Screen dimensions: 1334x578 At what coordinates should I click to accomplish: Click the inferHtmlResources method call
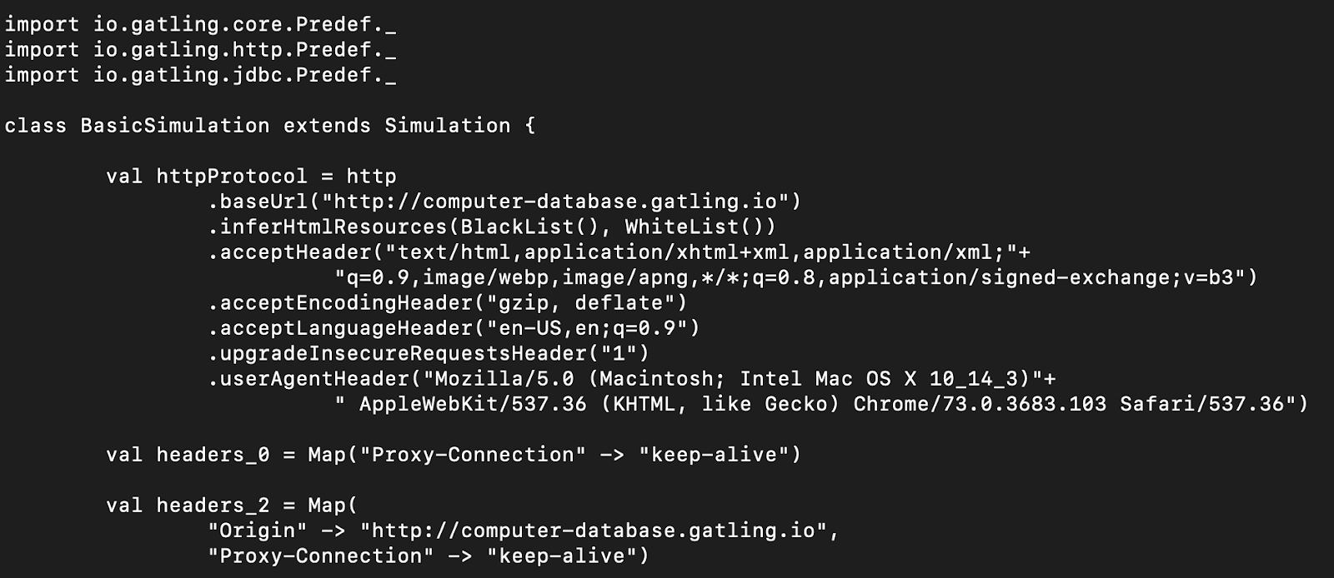492,227
